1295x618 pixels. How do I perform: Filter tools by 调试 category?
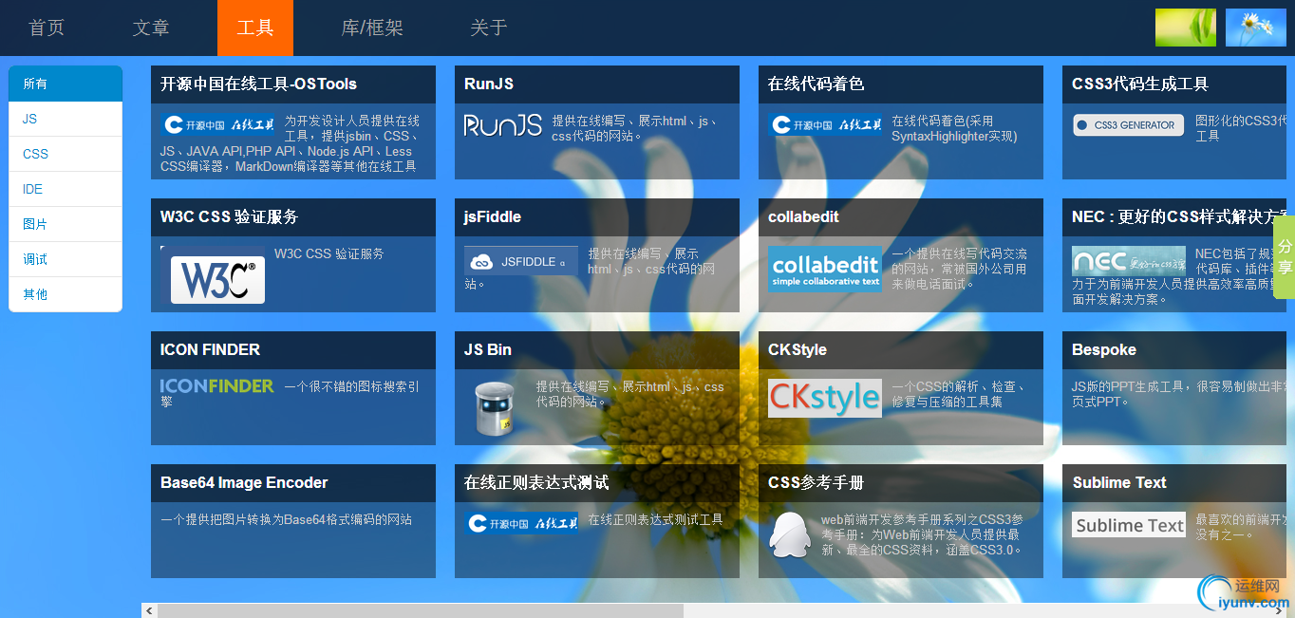[66, 259]
